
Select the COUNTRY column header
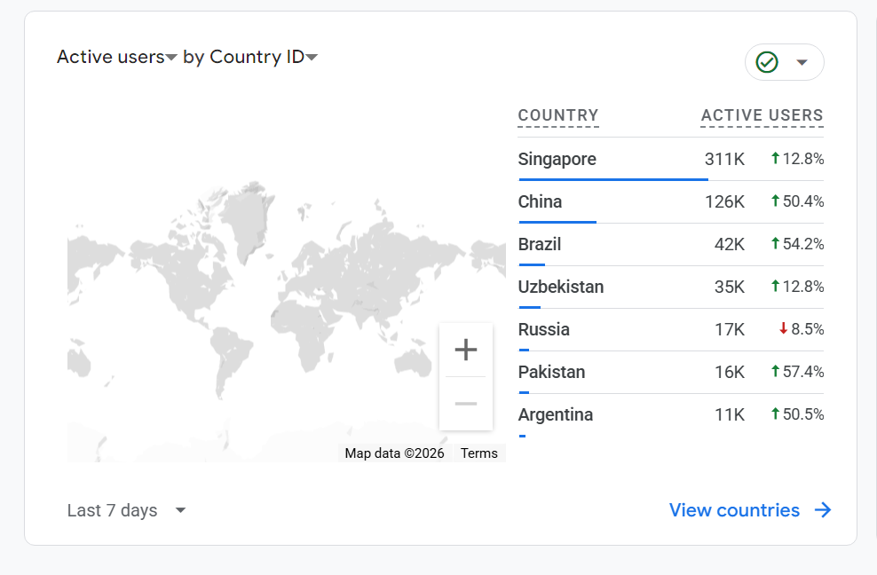click(x=558, y=115)
